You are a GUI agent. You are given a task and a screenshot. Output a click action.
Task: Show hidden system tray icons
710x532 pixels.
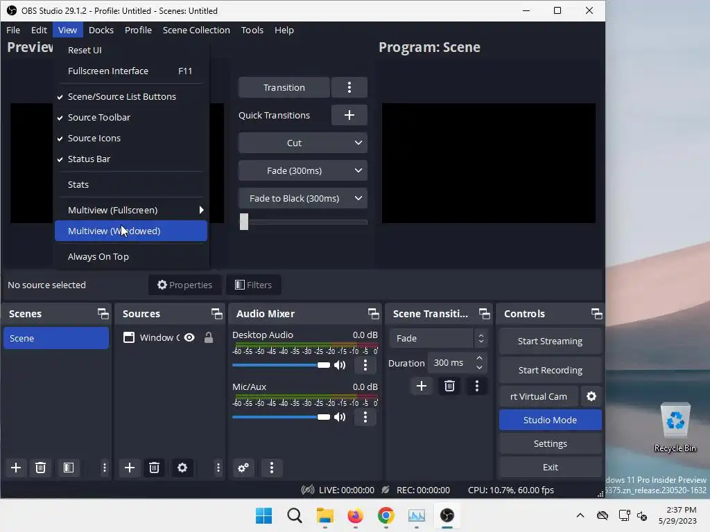tap(580, 515)
